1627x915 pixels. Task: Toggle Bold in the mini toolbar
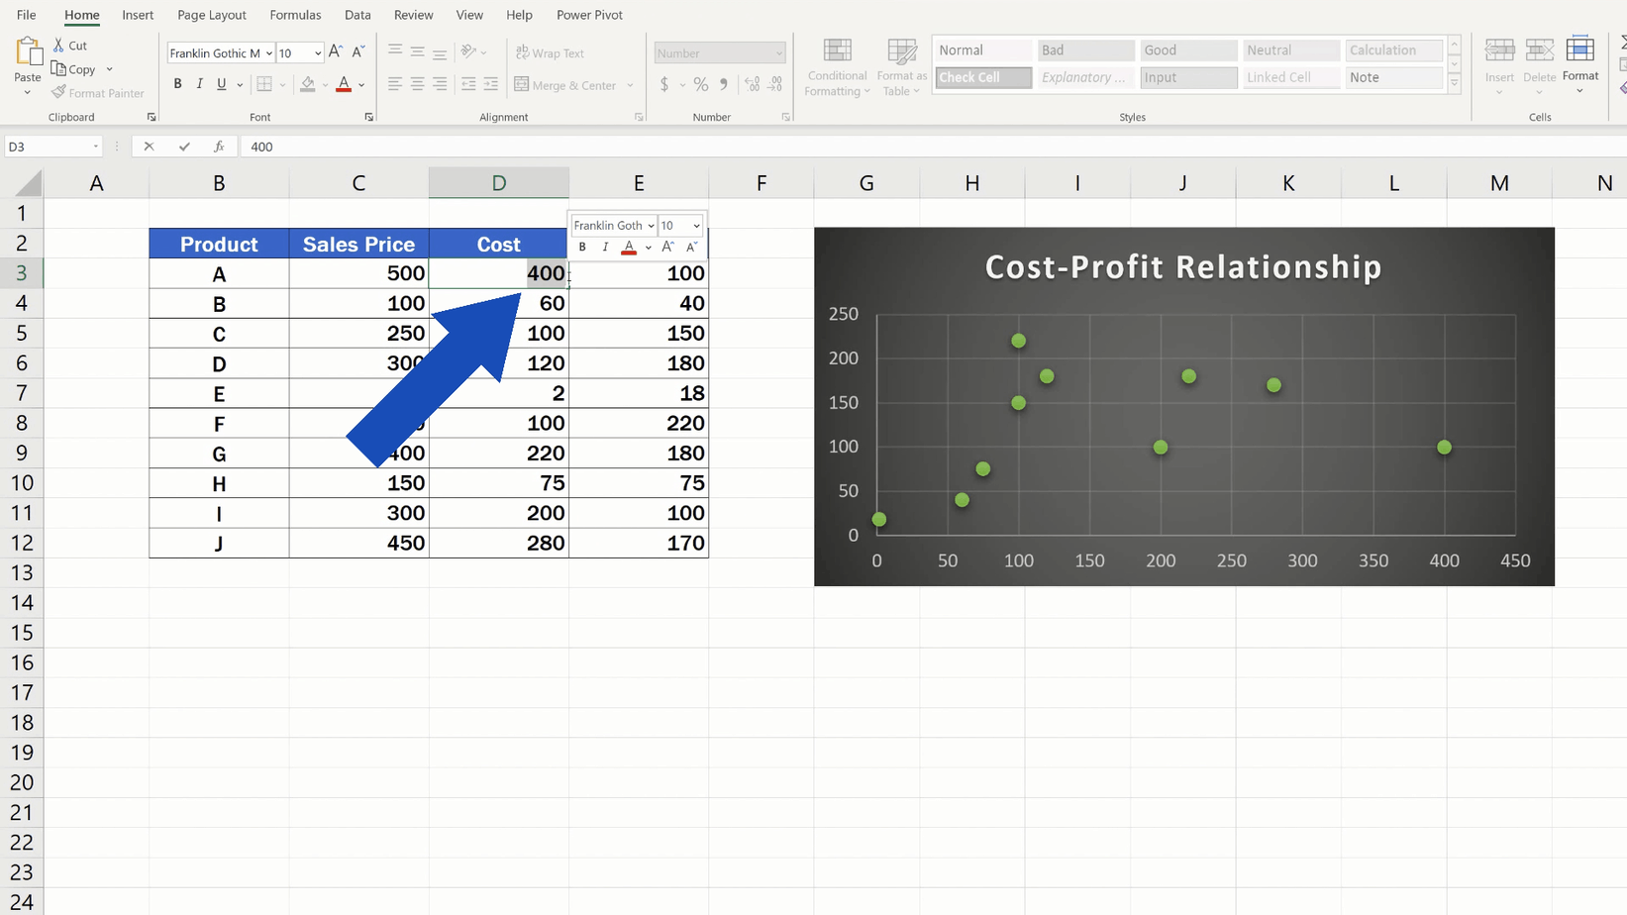(582, 248)
